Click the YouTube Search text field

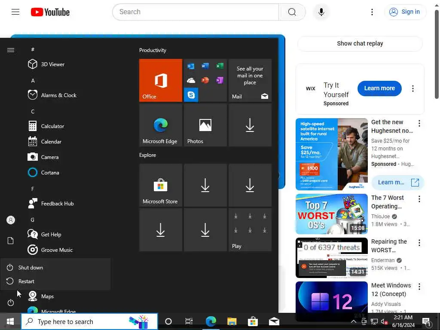coord(196,12)
